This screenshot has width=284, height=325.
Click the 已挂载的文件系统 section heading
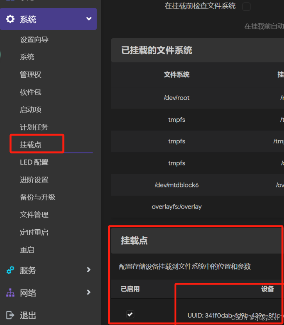point(157,50)
